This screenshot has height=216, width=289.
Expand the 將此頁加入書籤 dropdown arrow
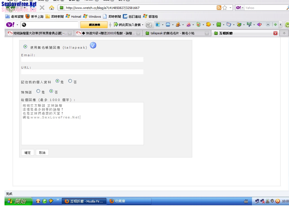point(143,25)
